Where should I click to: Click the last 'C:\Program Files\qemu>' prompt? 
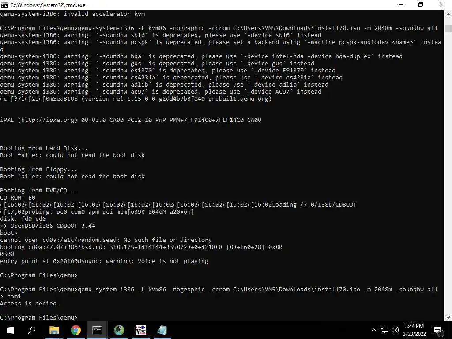point(39,317)
